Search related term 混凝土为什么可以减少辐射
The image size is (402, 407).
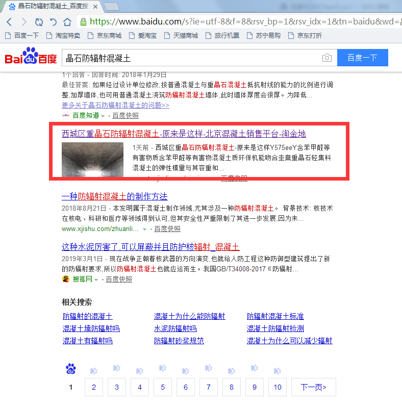[x=290, y=341]
